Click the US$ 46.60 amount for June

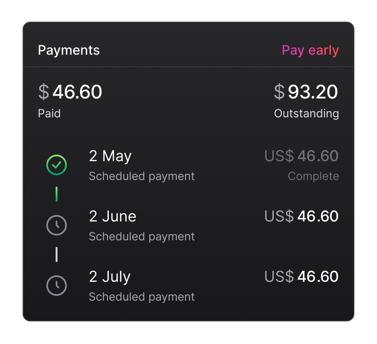coord(302,216)
